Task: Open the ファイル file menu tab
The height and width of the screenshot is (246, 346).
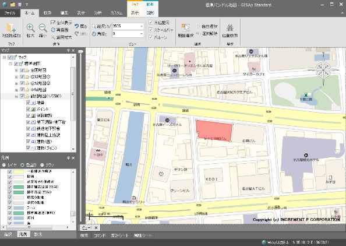Action: 10,13
